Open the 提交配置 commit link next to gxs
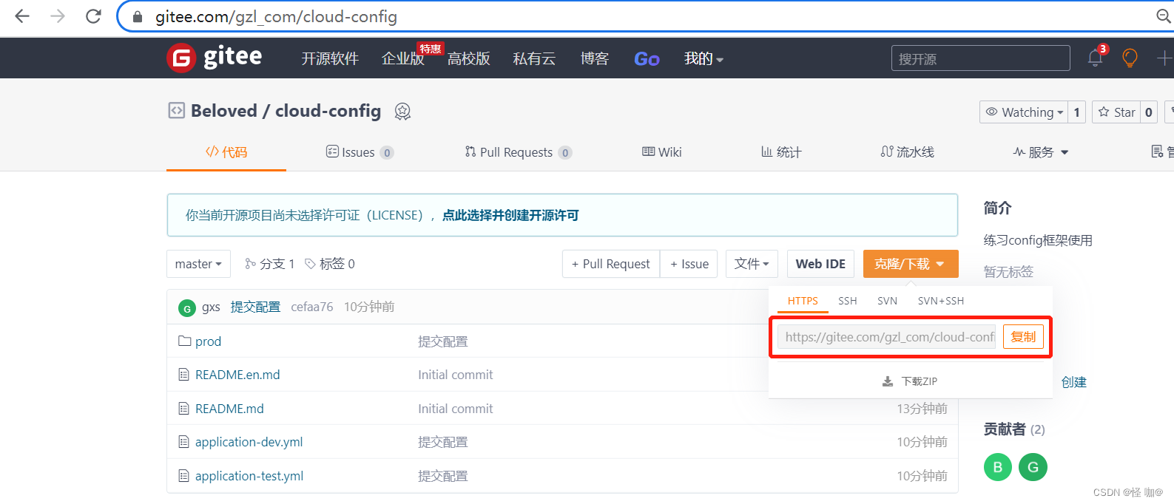 pyautogui.click(x=255, y=307)
